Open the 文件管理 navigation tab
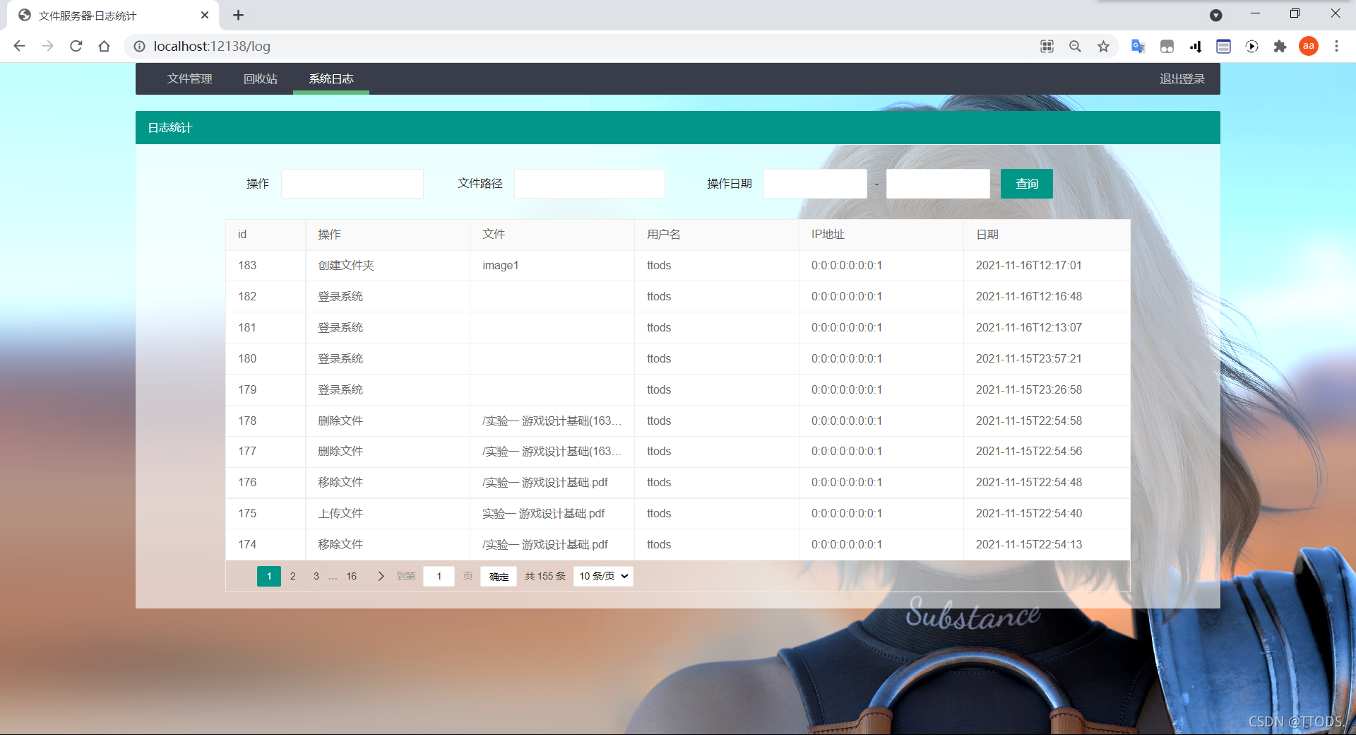 [189, 78]
